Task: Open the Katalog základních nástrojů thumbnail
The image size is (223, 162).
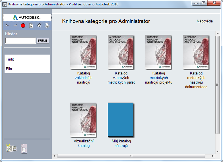Action: pos(83,52)
